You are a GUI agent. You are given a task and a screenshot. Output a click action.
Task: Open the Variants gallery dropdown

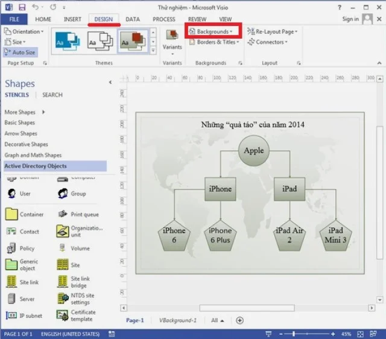(x=172, y=42)
